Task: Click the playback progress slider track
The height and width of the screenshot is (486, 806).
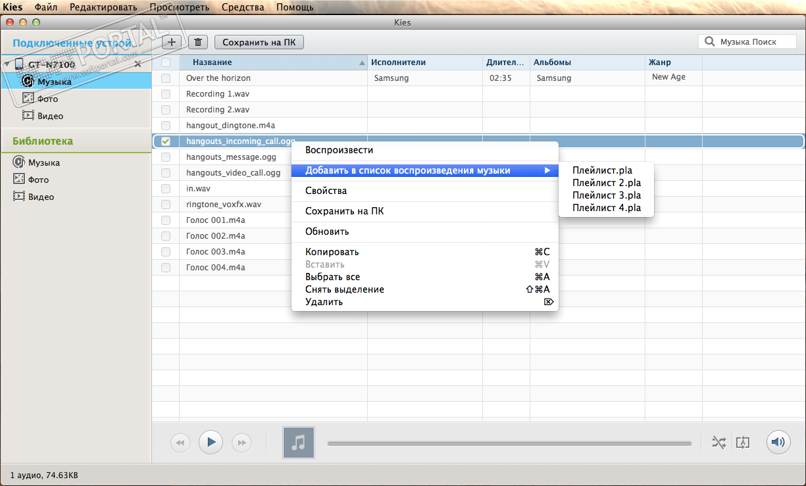Action: point(509,443)
